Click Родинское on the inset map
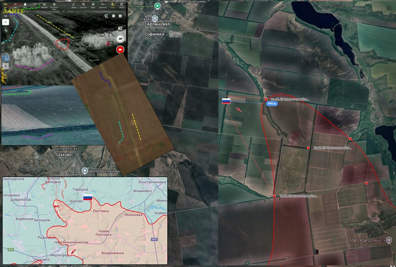The width and height of the screenshot is (396, 267). pyautogui.click(x=47, y=237)
